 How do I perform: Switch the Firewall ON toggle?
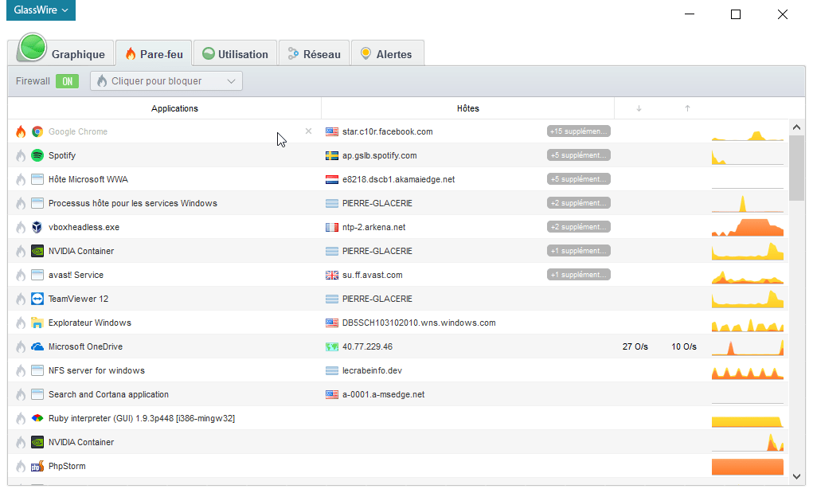point(68,81)
